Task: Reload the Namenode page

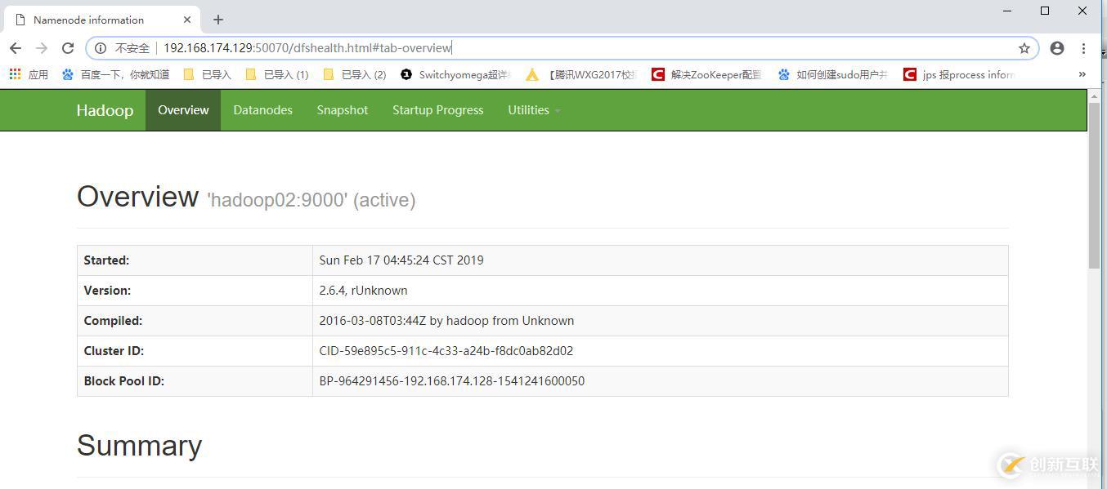Action: pyautogui.click(x=68, y=48)
